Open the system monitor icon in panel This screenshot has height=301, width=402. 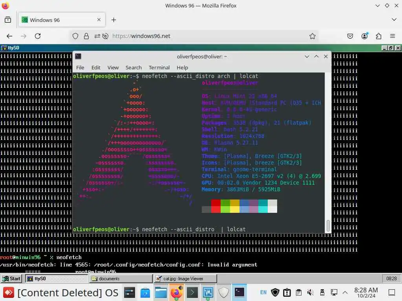[x=208, y=292]
